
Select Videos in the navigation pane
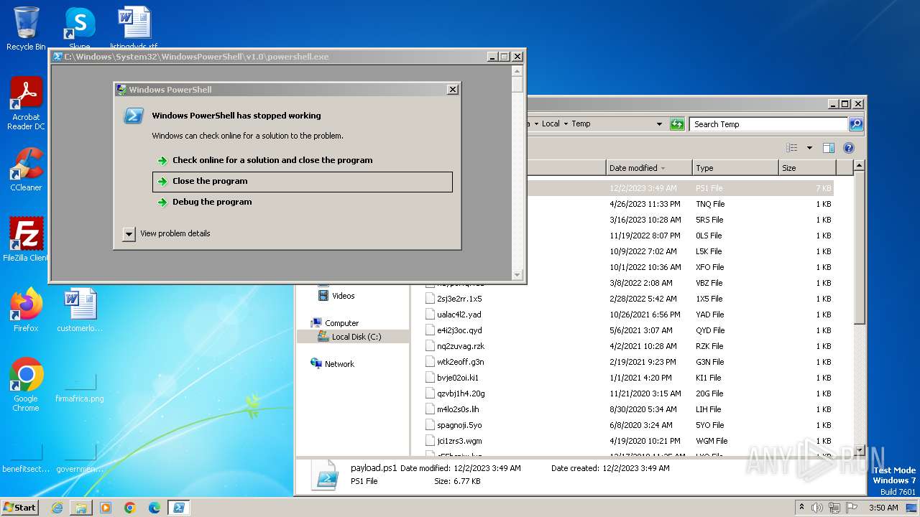[343, 296]
